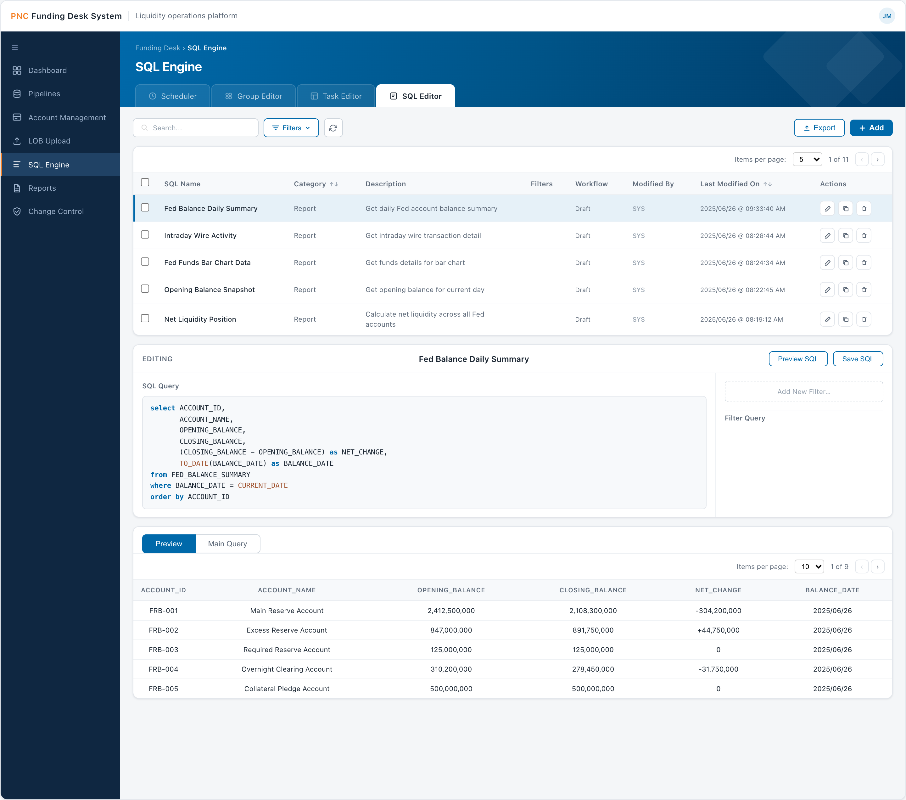Delete the Net Liquidity Position row
The height and width of the screenshot is (800, 906).
tap(864, 319)
